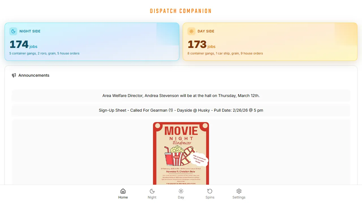Click the sun icon on the Day Side card

click(x=191, y=31)
